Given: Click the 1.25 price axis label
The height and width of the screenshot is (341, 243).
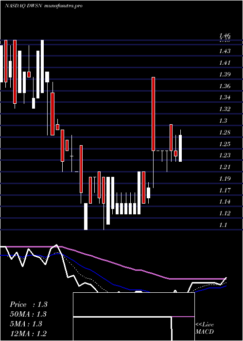Looking at the screenshot, I should tap(225, 144).
